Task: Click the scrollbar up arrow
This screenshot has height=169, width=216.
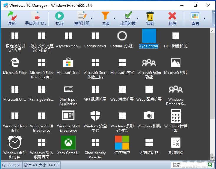Action: 212,31
